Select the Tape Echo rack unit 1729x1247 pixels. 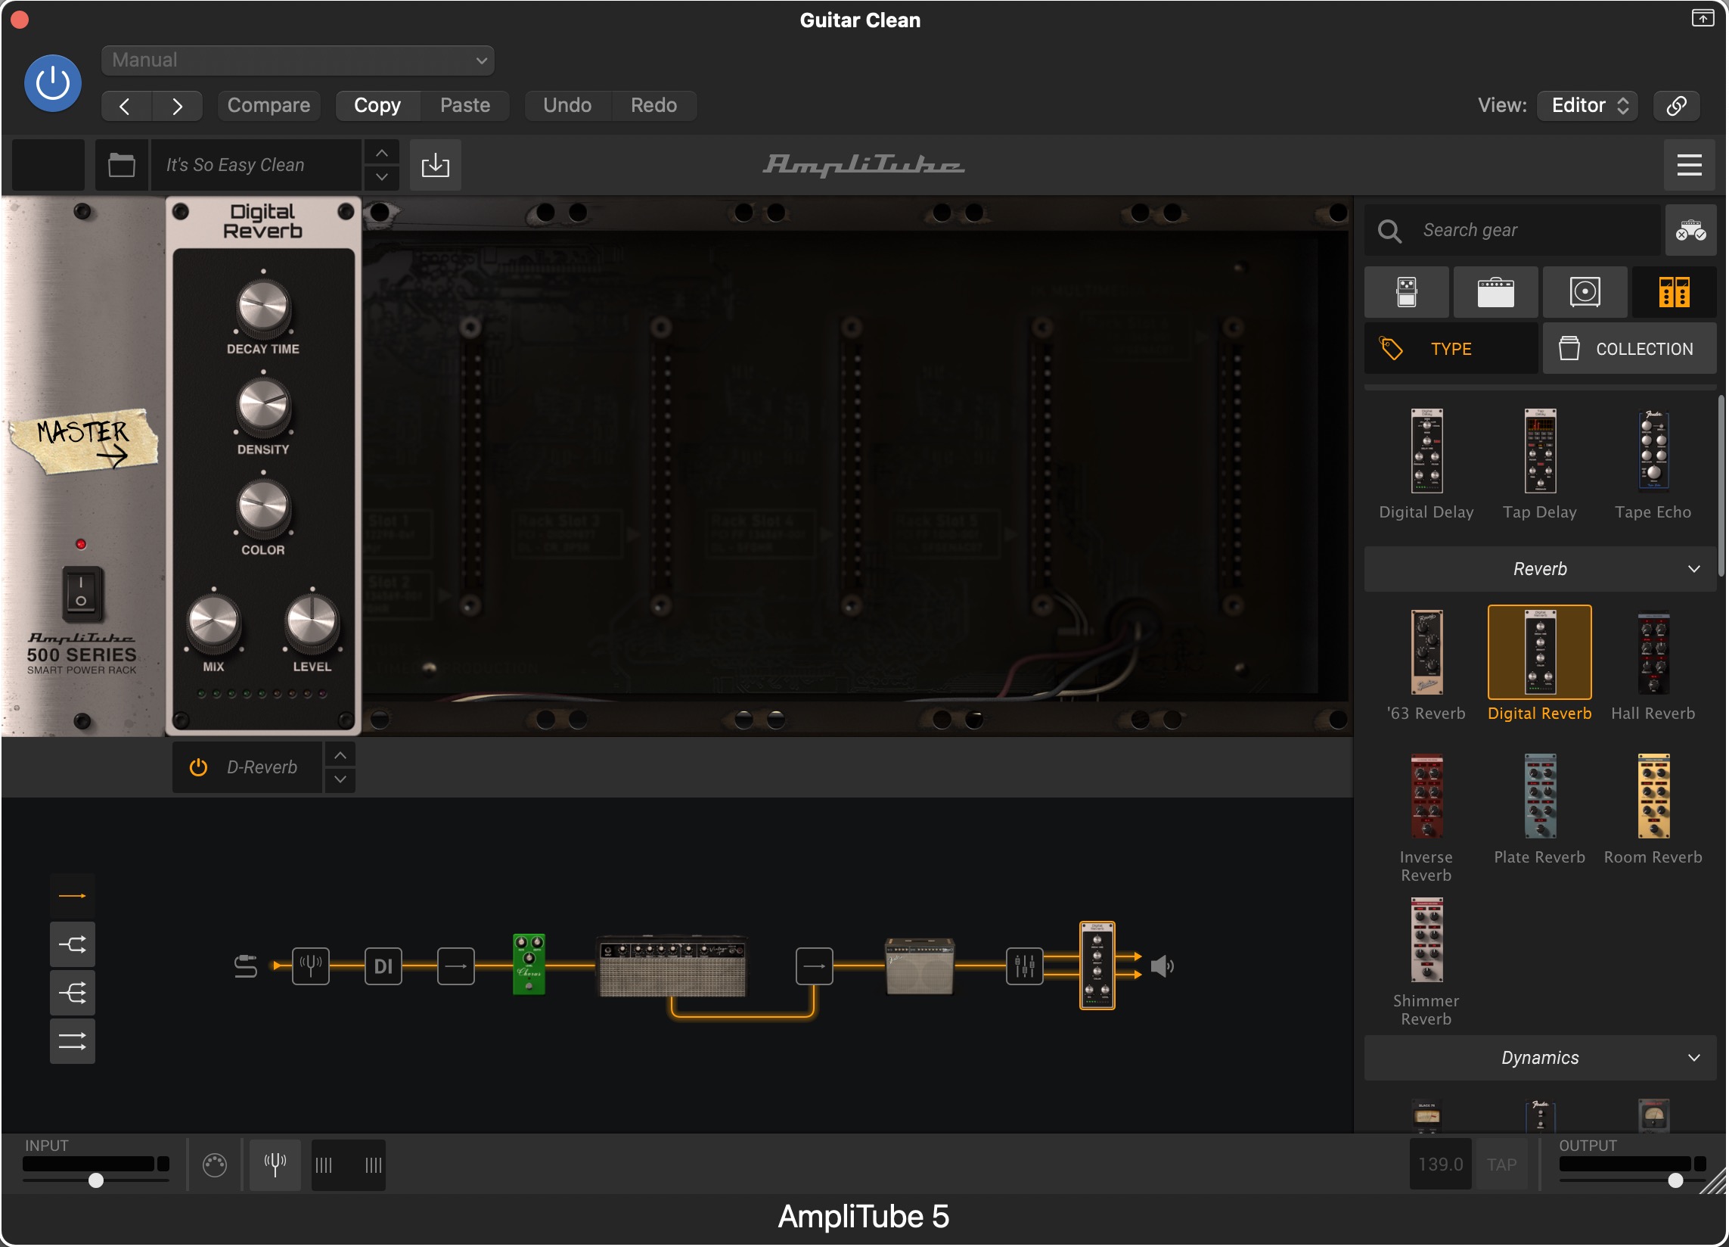[x=1653, y=465]
